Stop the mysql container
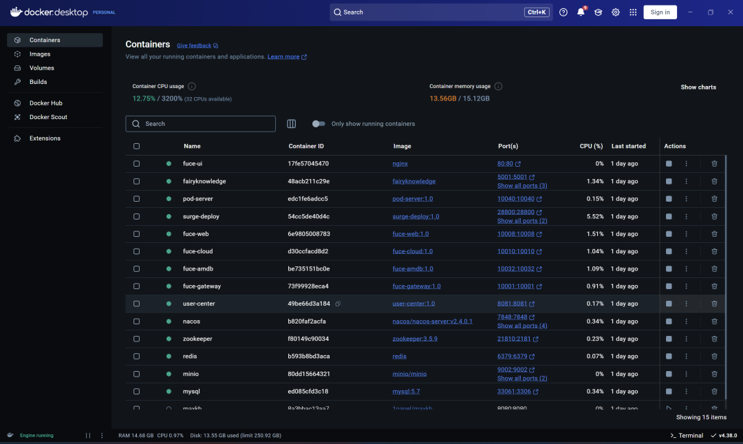743x444 pixels. tap(669, 392)
